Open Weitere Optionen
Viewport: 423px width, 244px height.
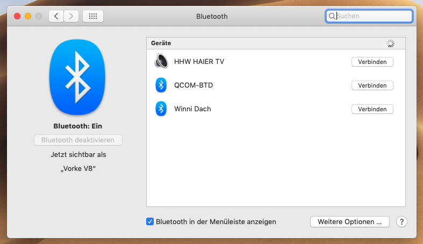[x=349, y=221]
